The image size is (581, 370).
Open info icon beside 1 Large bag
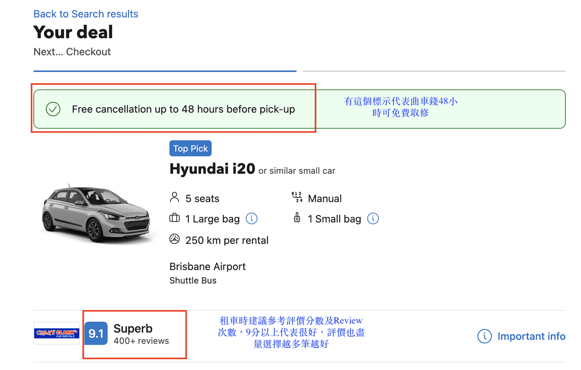tap(252, 219)
